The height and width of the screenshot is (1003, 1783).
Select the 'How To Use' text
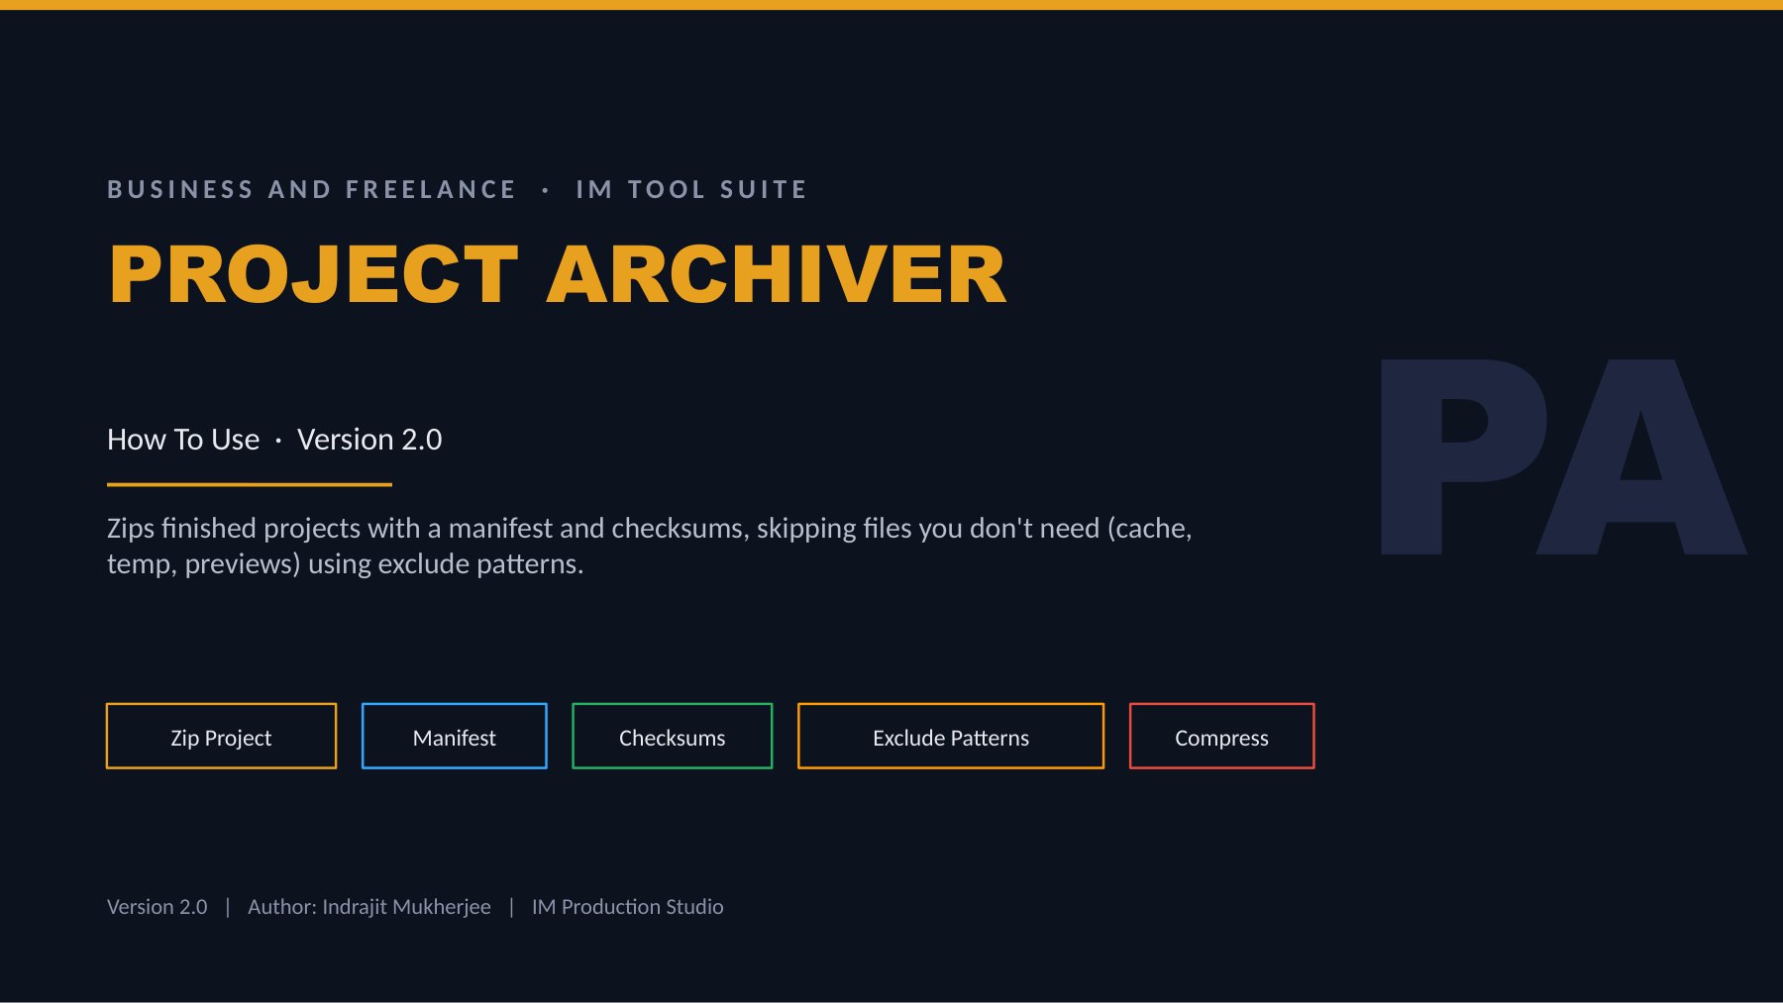183,439
